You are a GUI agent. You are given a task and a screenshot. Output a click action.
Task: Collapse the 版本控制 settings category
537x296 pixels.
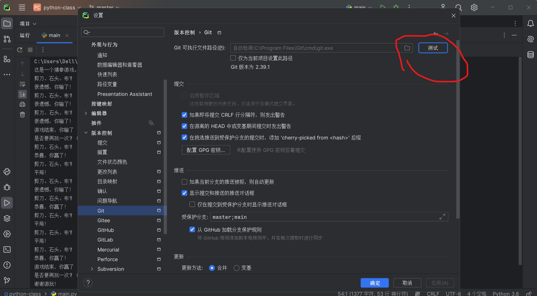(x=86, y=133)
